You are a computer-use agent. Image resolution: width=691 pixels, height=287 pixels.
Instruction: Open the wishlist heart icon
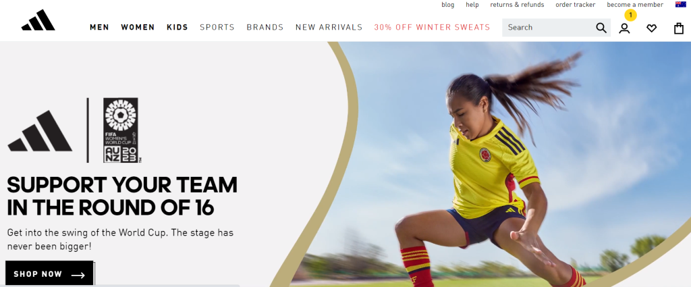pyautogui.click(x=651, y=28)
